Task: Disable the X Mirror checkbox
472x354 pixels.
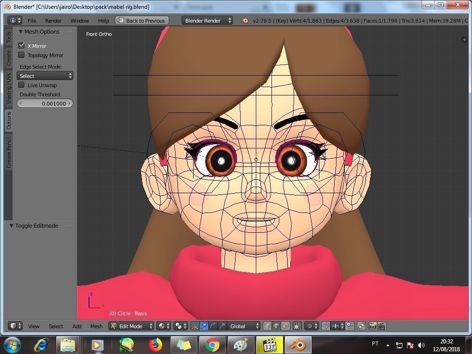Action: 21,46
